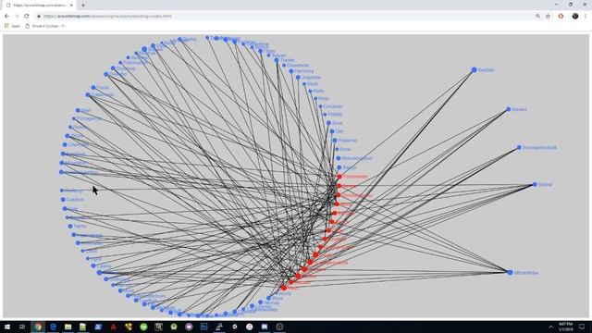Click the browser forward arrow
Viewport: 592px width, 333px height.
click(x=17, y=17)
